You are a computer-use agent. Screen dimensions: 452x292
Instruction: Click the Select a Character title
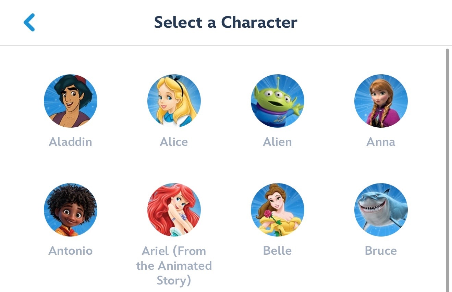(x=226, y=22)
